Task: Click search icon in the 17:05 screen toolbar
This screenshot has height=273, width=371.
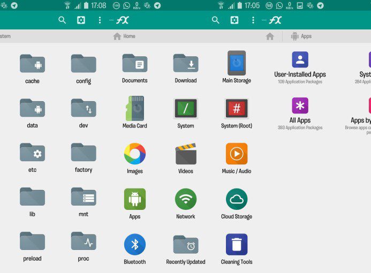Action: [x=215, y=20]
